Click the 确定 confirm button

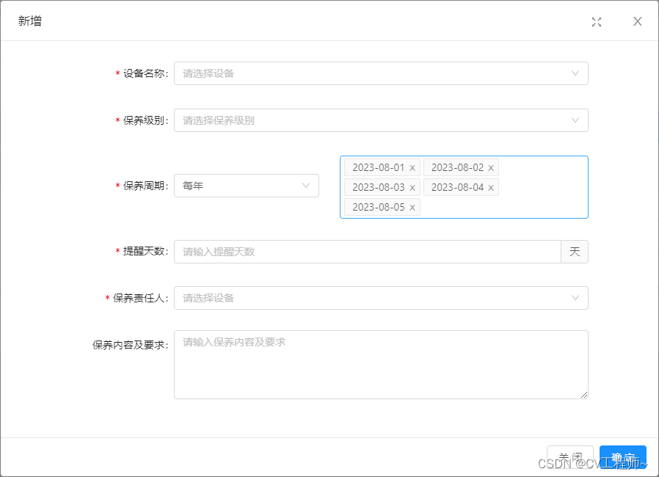[623, 457]
